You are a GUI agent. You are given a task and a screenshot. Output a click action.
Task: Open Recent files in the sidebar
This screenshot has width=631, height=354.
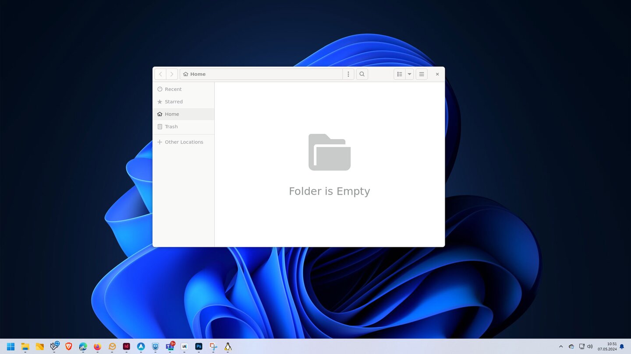point(173,89)
